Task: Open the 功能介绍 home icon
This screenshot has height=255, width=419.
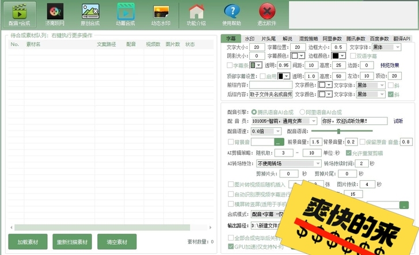Action: click(196, 15)
